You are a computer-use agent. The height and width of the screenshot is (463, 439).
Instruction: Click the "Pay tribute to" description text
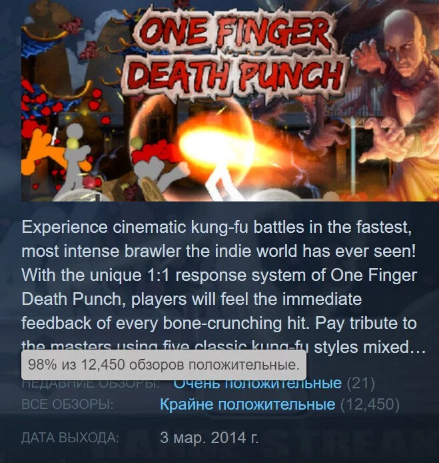(366, 324)
